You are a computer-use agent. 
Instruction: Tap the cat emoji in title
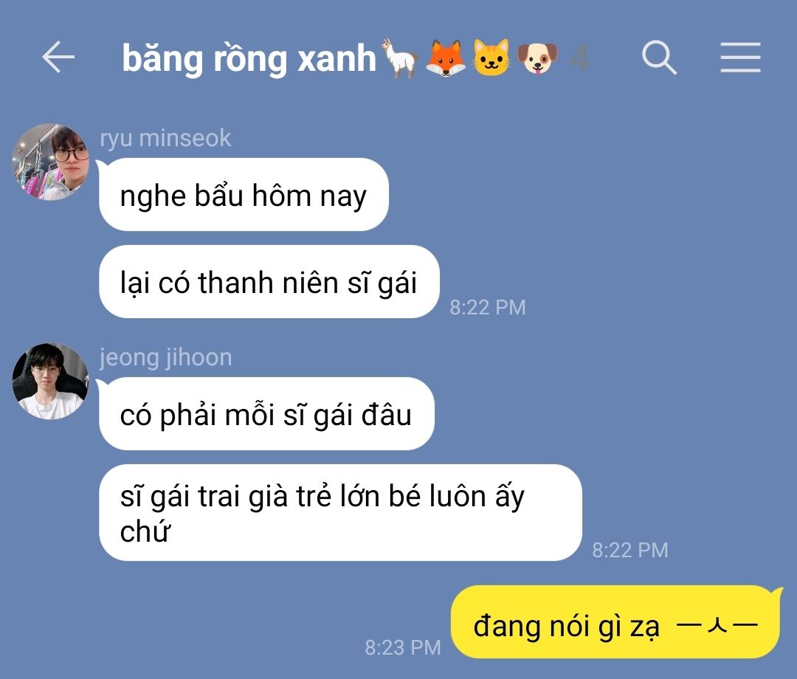click(x=491, y=58)
